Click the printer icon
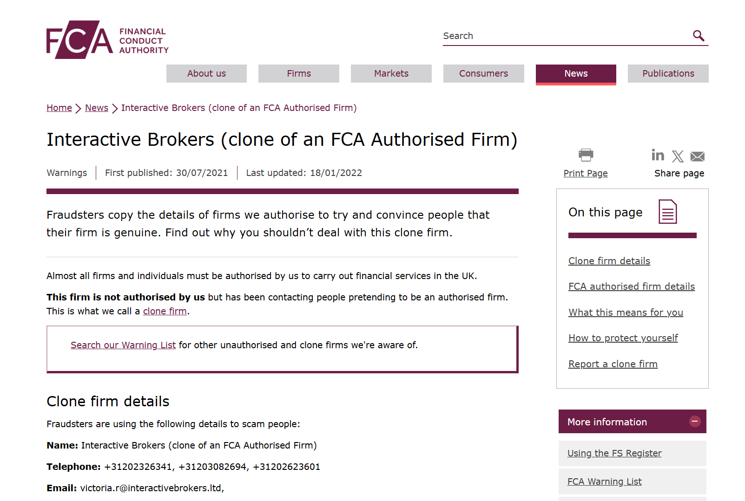The width and height of the screenshot is (745, 501). 586,155
